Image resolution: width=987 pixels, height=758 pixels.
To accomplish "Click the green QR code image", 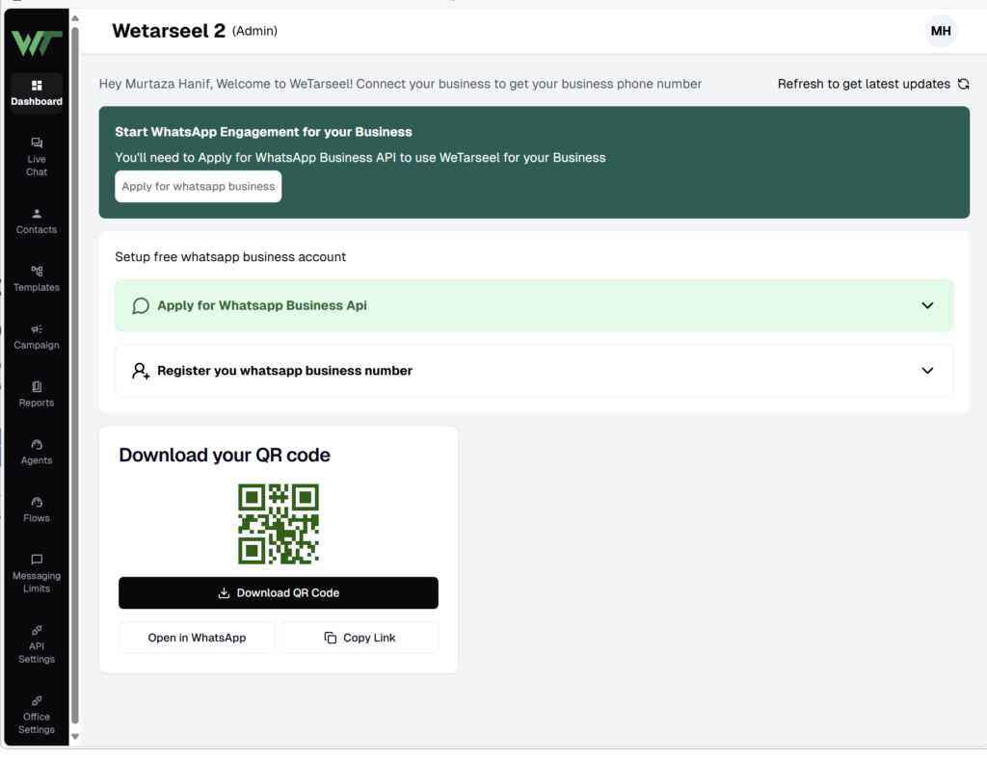I will coord(279,523).
